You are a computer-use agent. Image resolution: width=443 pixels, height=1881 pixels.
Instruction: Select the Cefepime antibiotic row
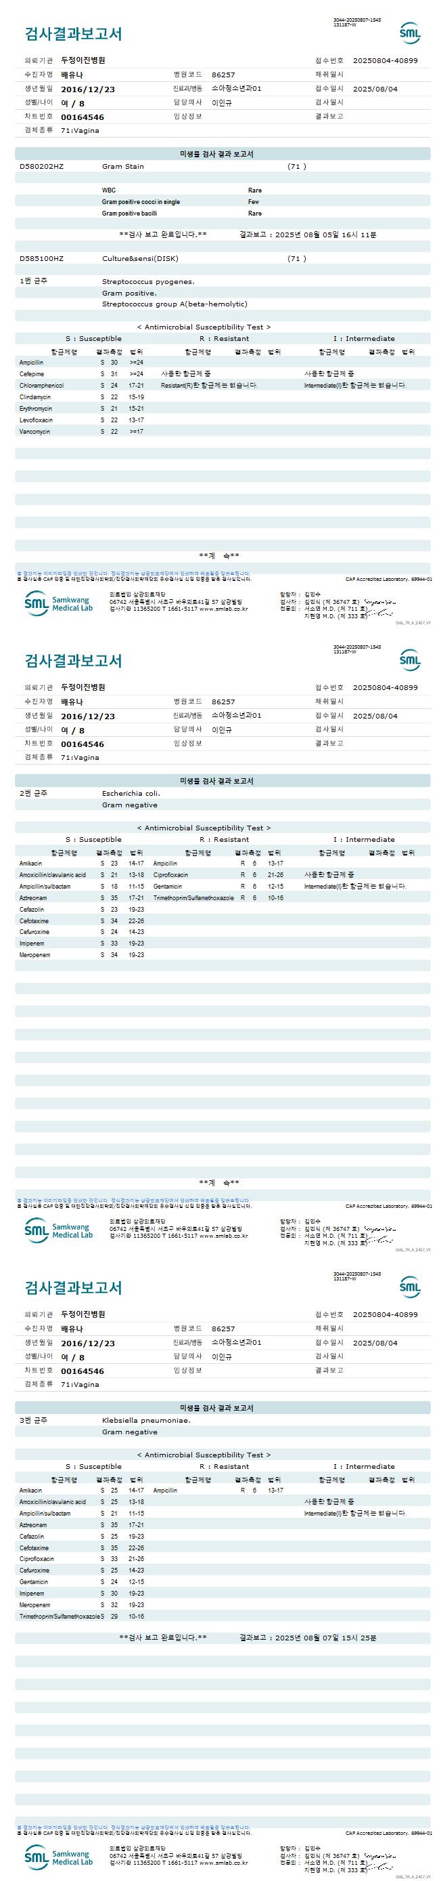point(82,374)
